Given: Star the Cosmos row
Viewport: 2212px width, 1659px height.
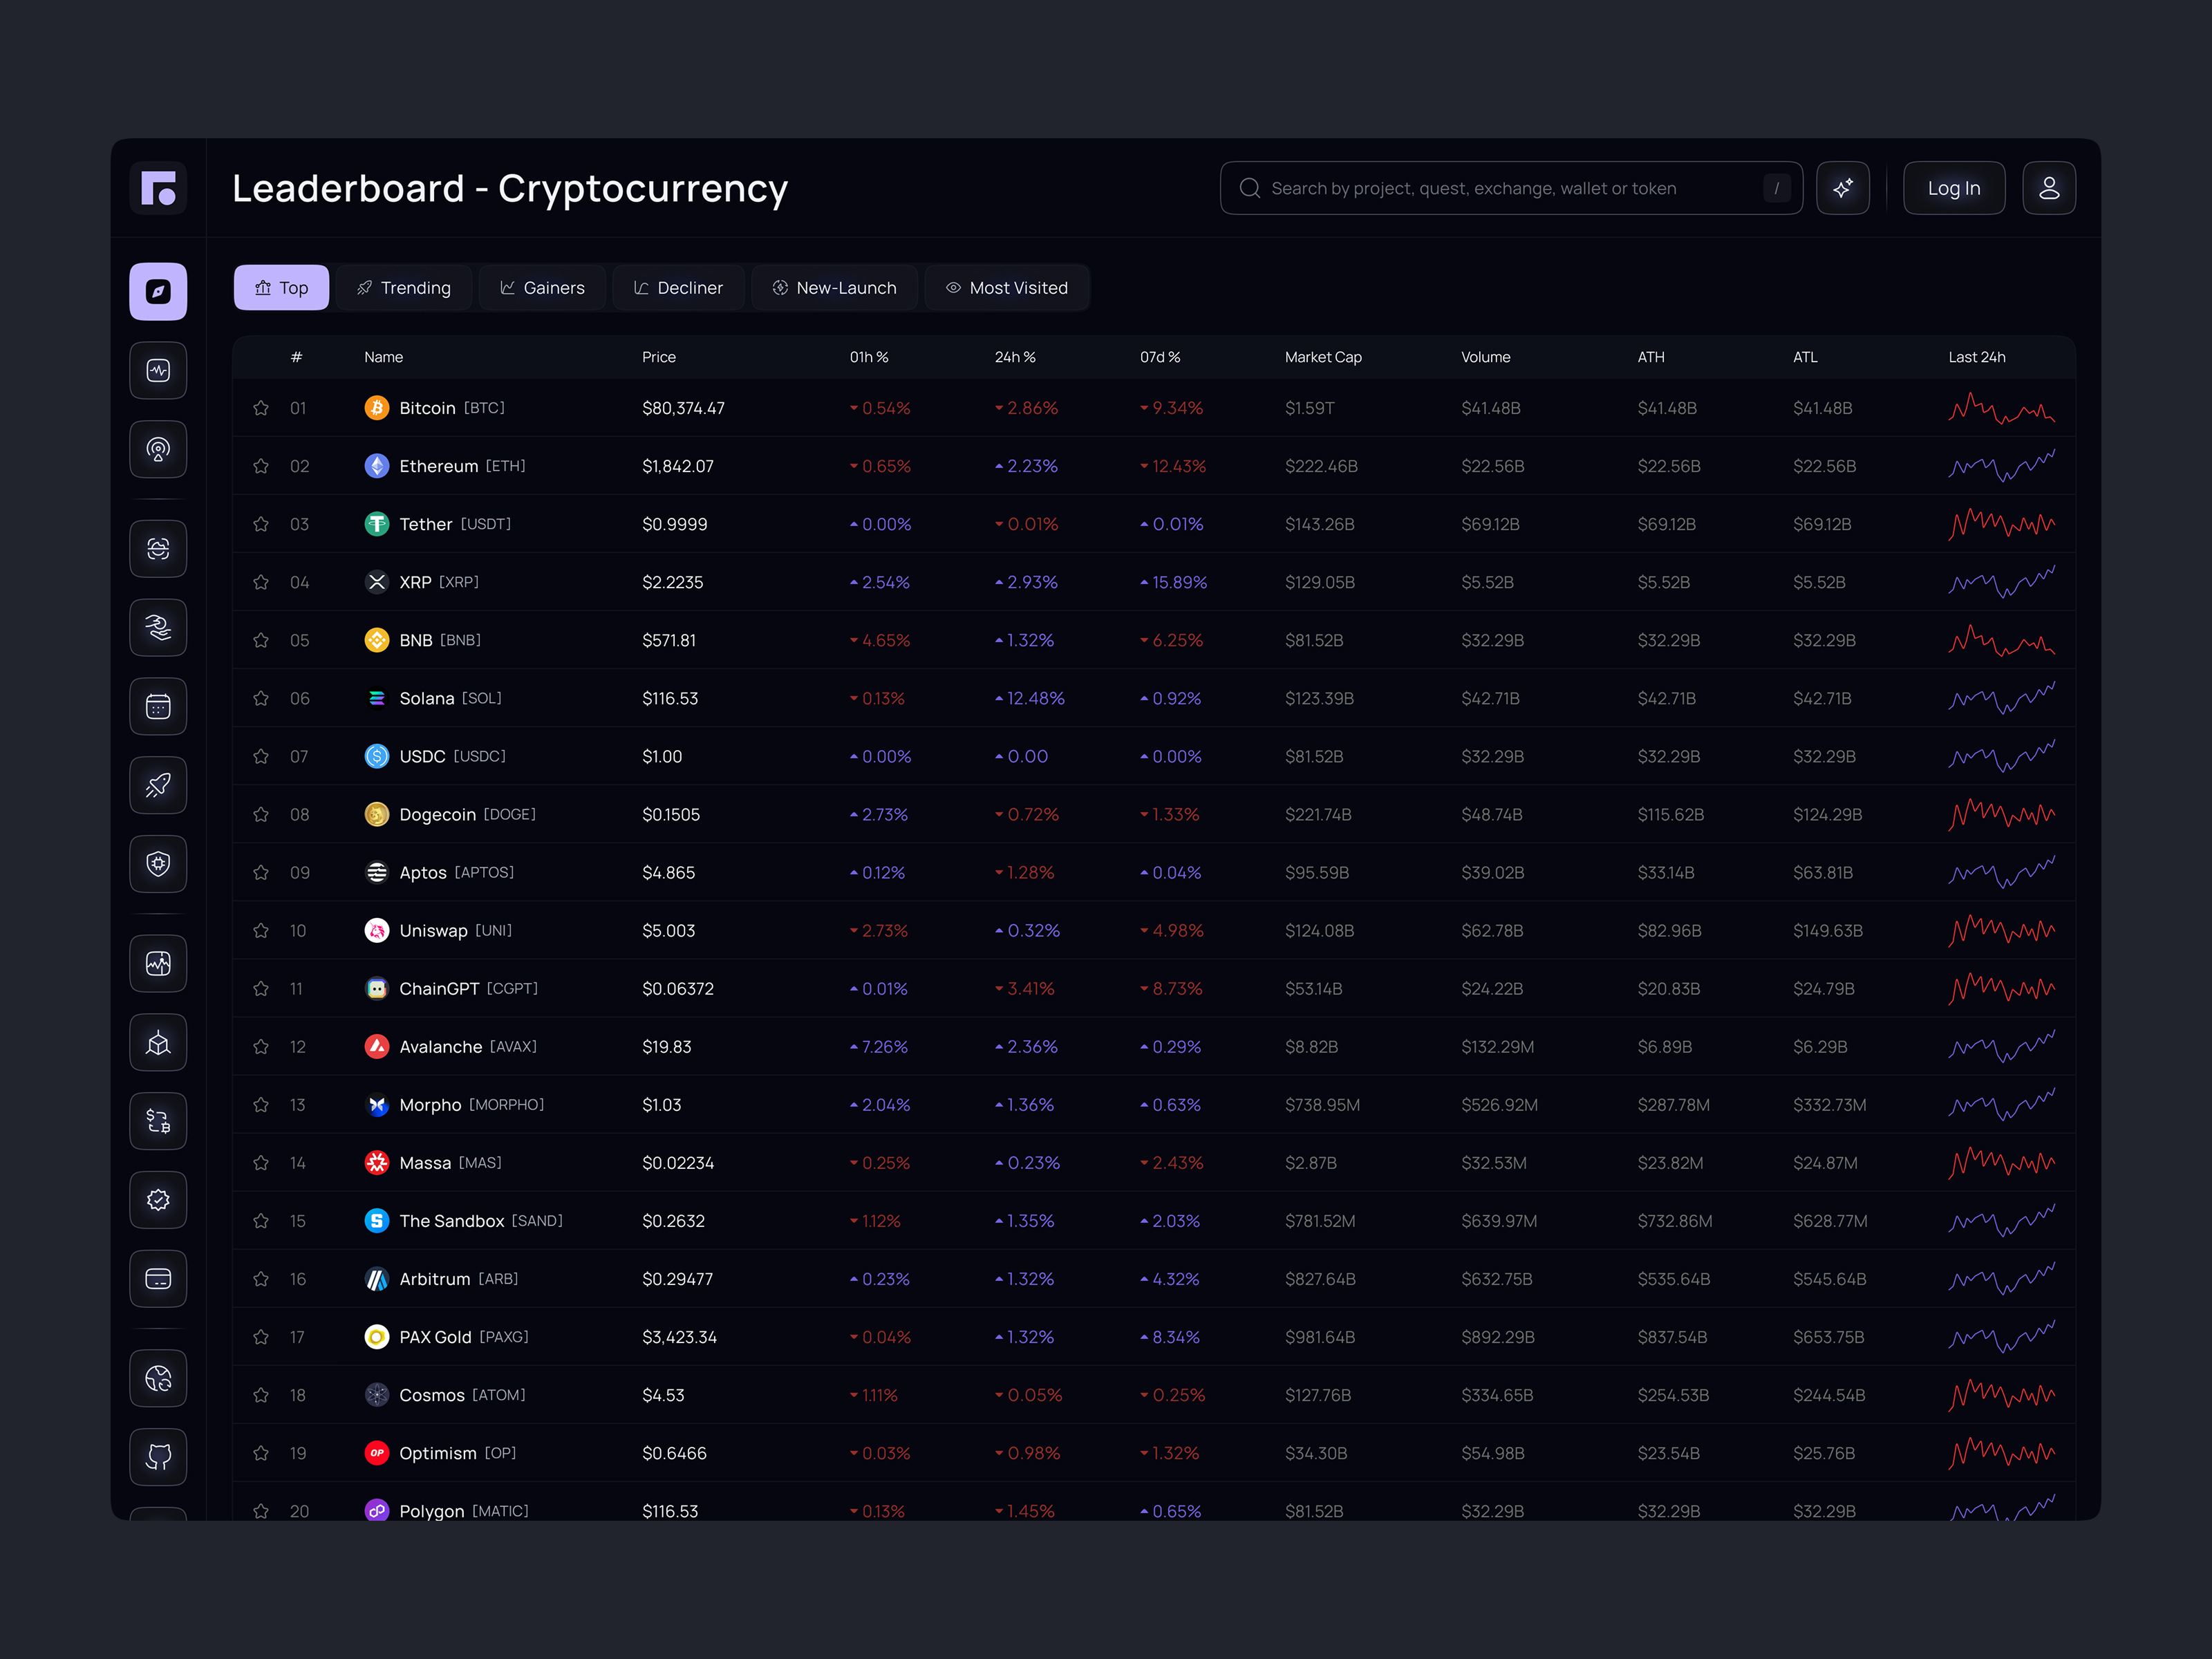Looking at the screenshot, I should 261,1395.
